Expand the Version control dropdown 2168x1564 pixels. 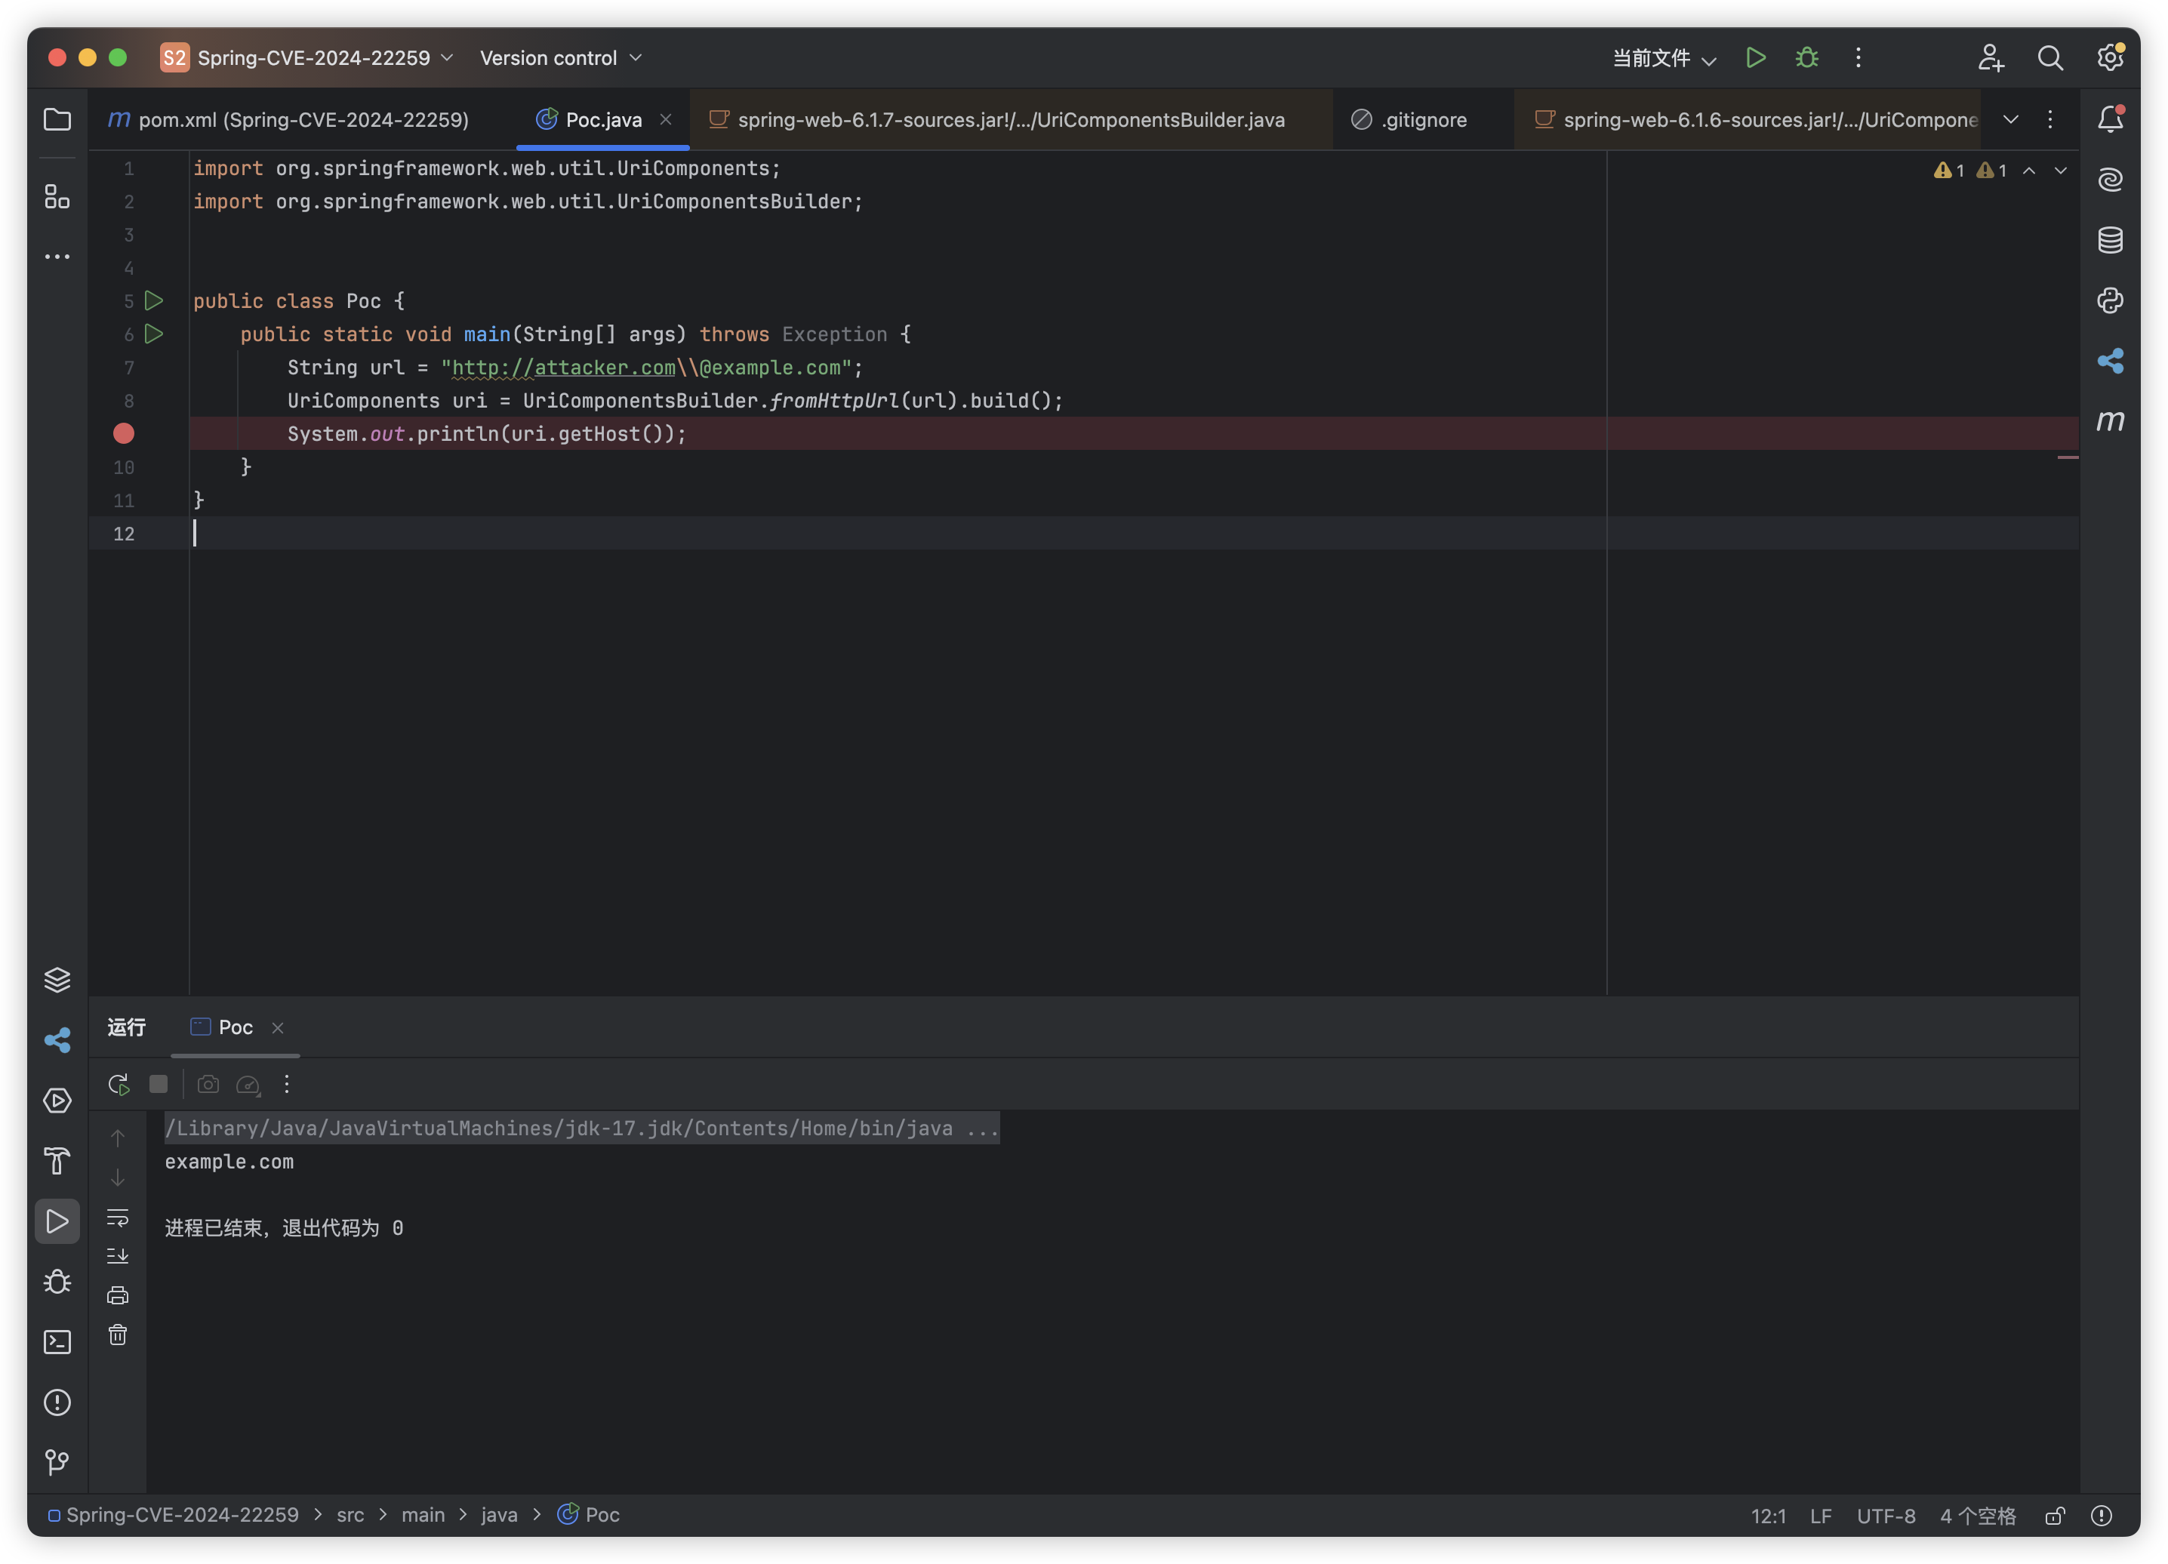tap(560, 57)
